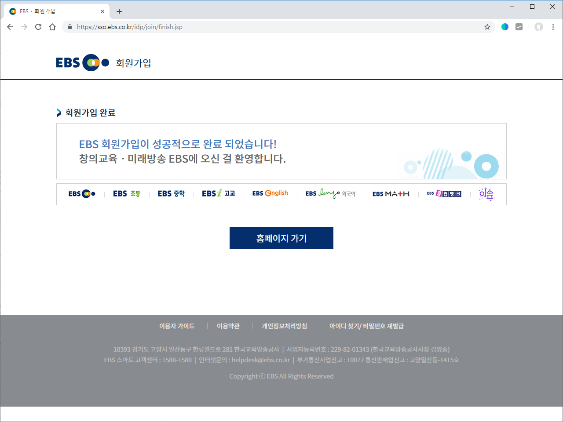
Task: Open the EBSi 고교 service logo
Action: pyautogui.click(x=219, y=193)
